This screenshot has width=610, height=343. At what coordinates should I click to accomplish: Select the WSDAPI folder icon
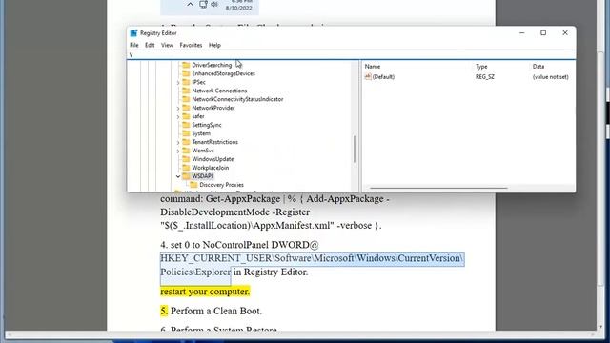coord(186,176)
